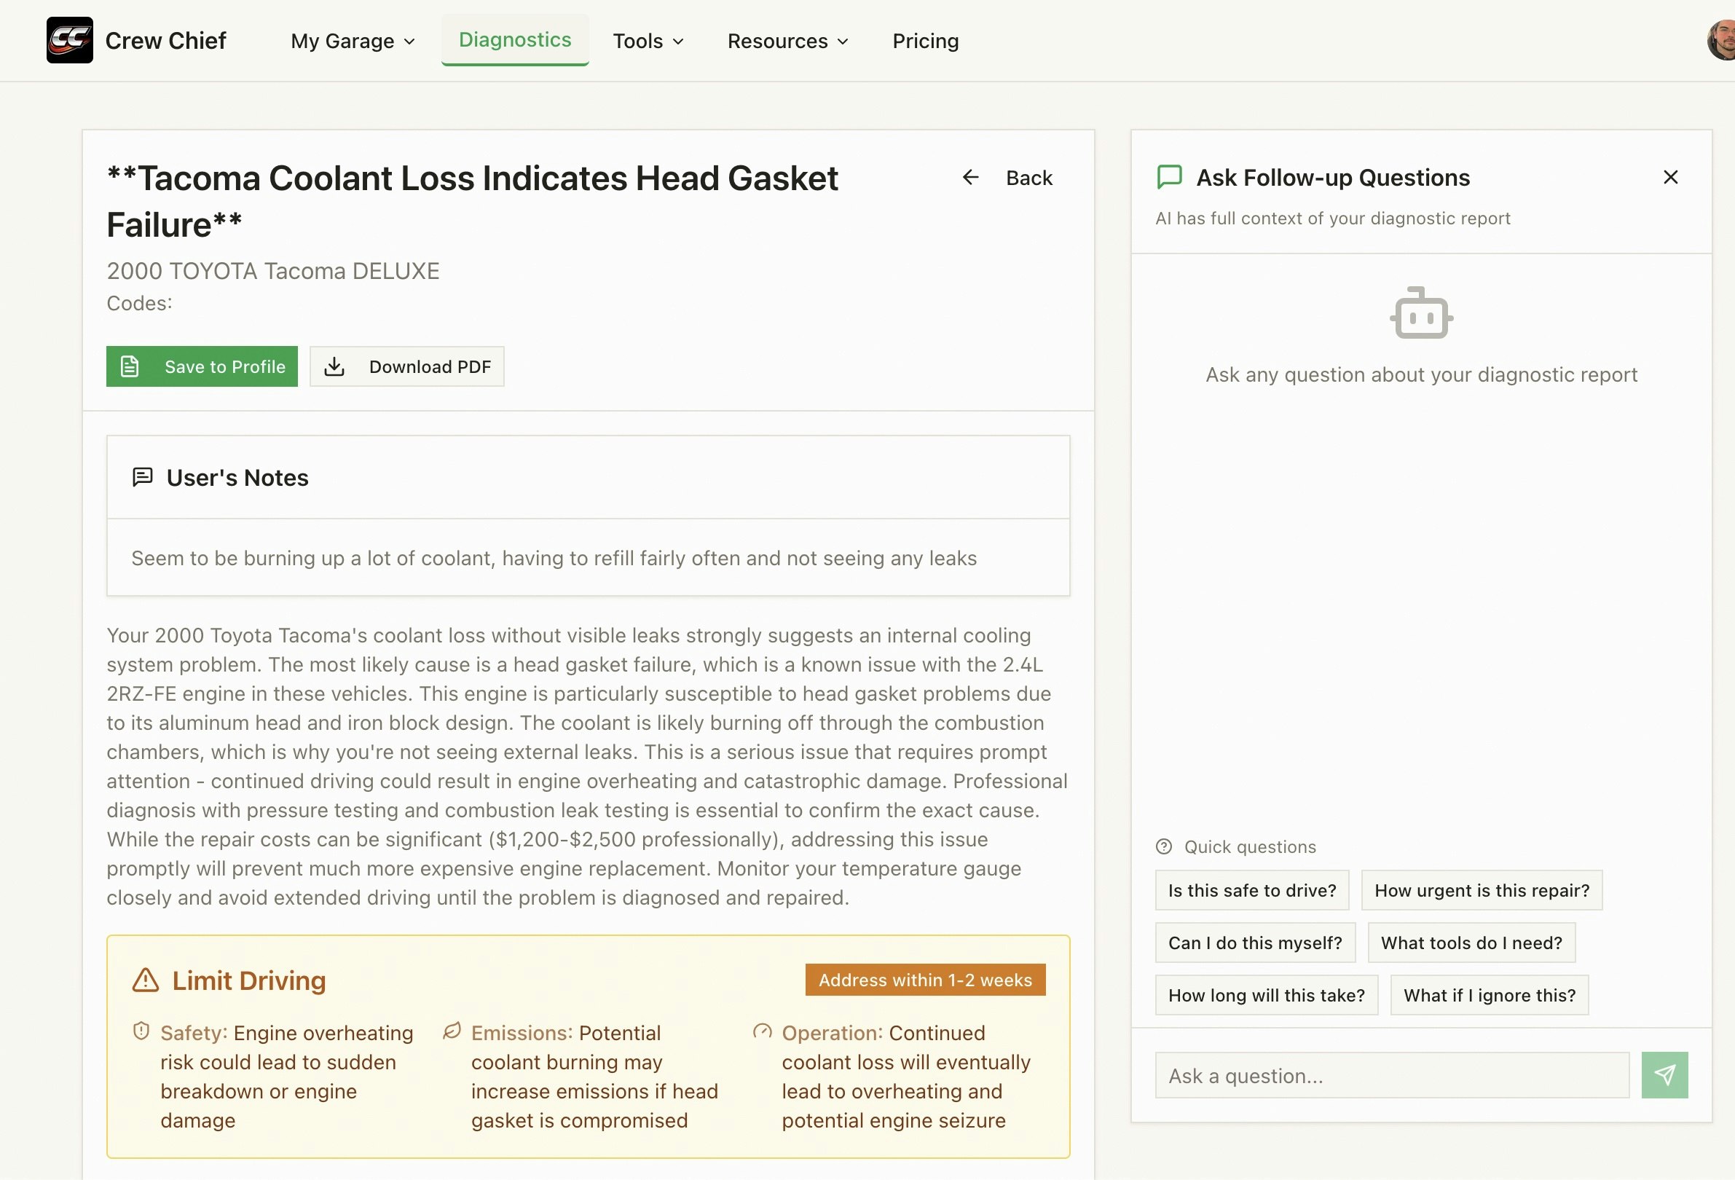
Task: Expand the My Garage dropdown
Action: 353,41
